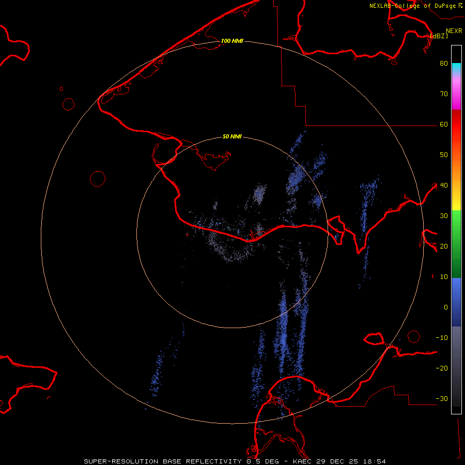Click the 18:54 time stamp
The image size is (465, 465).
(374, 461)
